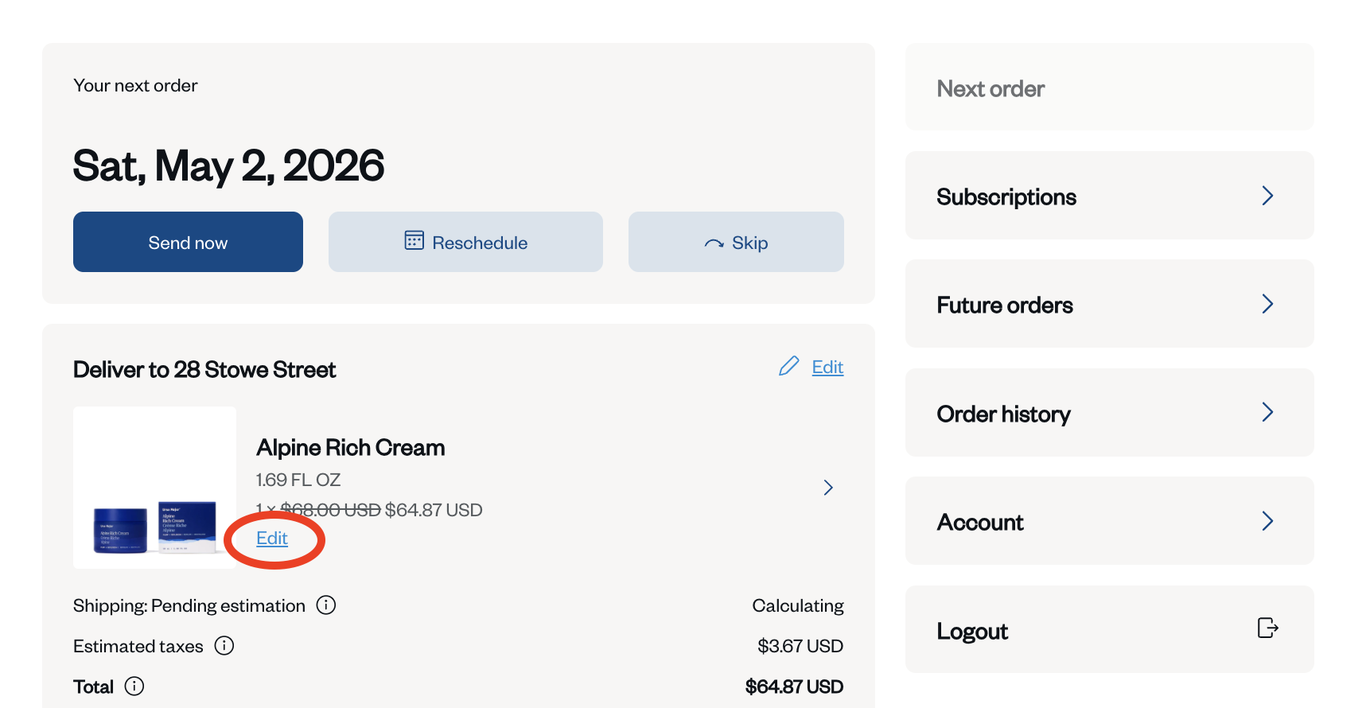Image resolution: width=1370 pixels, height=708 pixels.
Task: Show shipping estimation info icon
Action: (x=326, y=605)
